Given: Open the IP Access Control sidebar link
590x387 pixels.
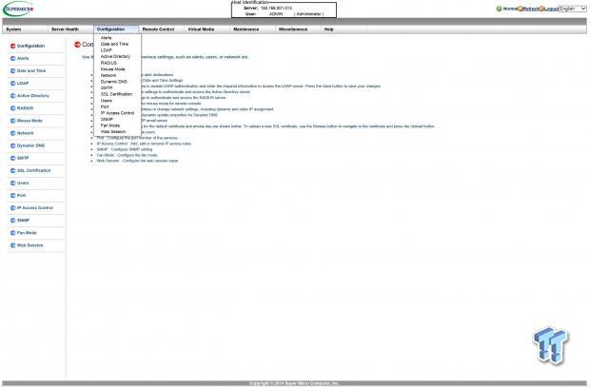Looking at the screenshot, I should click(35, 207).
